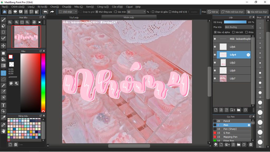Click the Redo arrow
Viewport: 270px width, 152px height.
(52, 12)
